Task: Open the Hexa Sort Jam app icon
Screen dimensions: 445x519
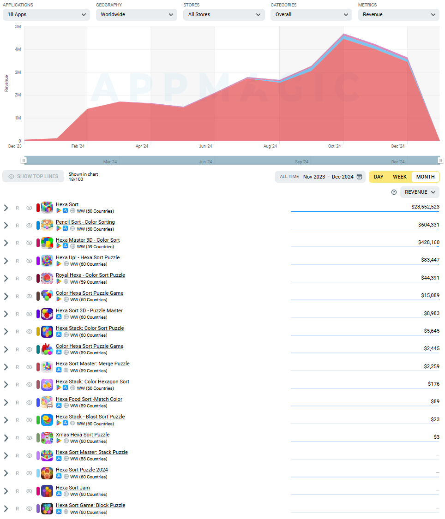Action: 47,491
